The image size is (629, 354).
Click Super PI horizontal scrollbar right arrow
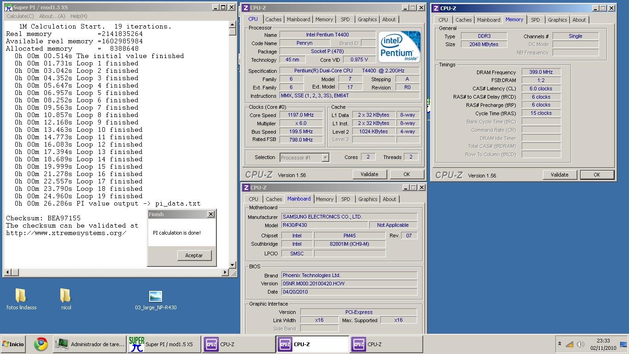(225, 272)
